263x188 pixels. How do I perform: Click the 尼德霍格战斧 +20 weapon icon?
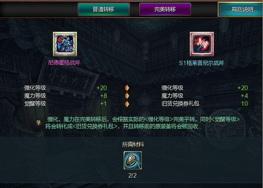tap(65, 44)
